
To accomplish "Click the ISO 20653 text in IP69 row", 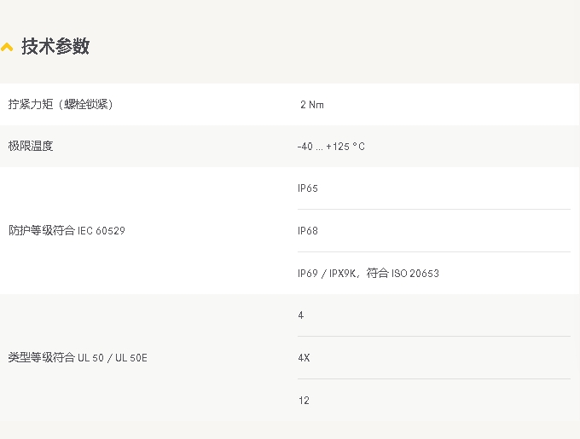I will click(x=415, y=273).
